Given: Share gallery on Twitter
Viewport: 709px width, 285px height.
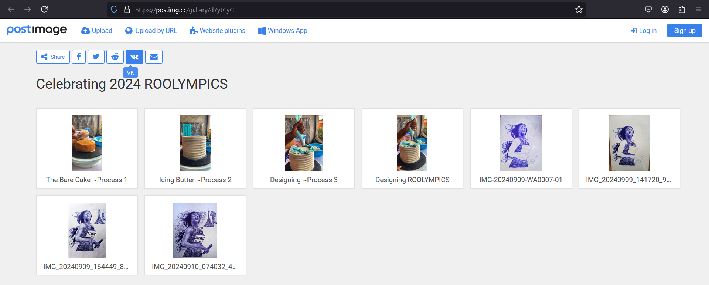Looking at the screenshot, I should pyautogui.click(x=96, y=57).
